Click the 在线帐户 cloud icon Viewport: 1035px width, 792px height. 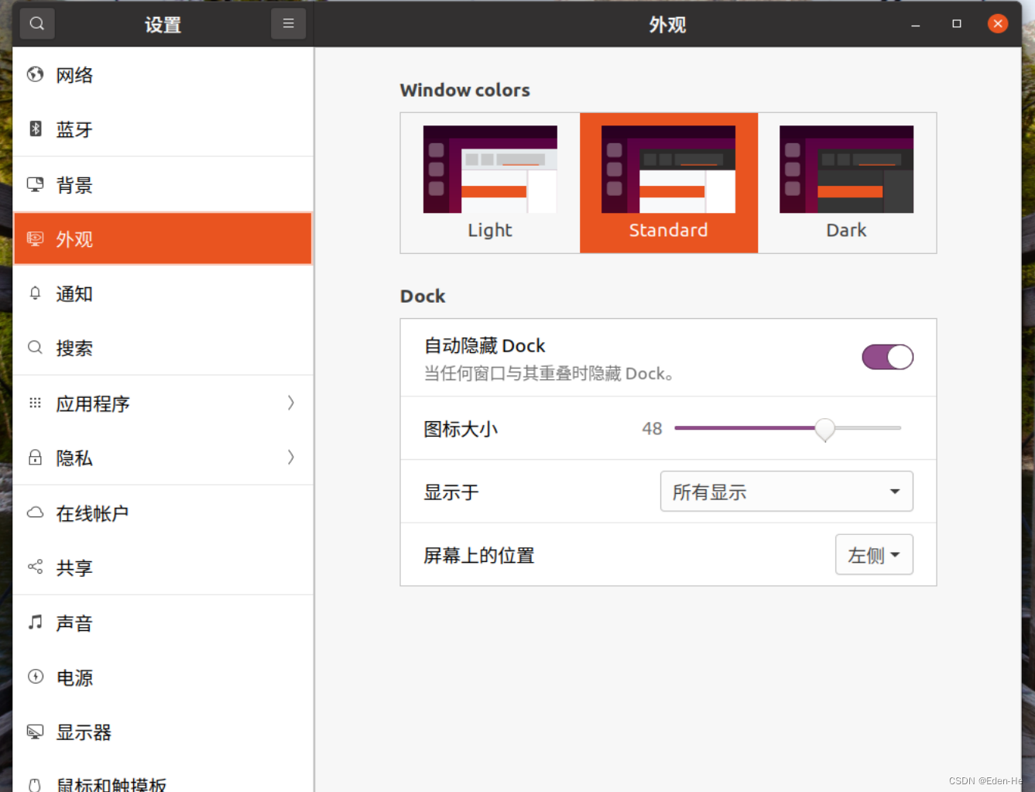(x=35, y=512)
